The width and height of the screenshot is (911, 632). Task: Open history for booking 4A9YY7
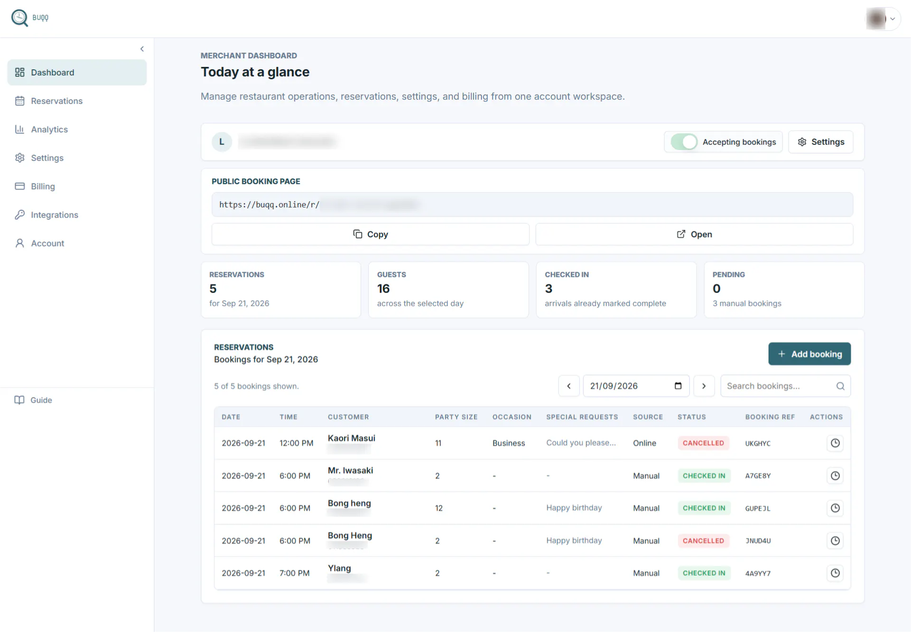[835, 573]
